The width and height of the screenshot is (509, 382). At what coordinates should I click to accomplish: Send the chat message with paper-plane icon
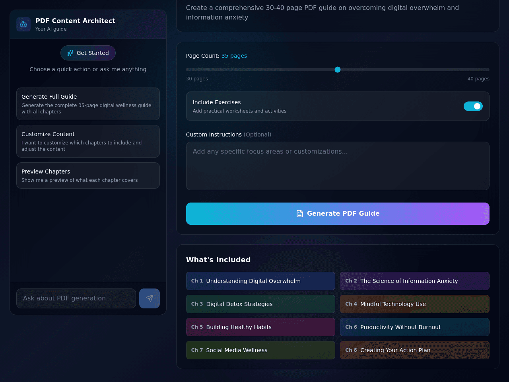[x=150, y=298]
